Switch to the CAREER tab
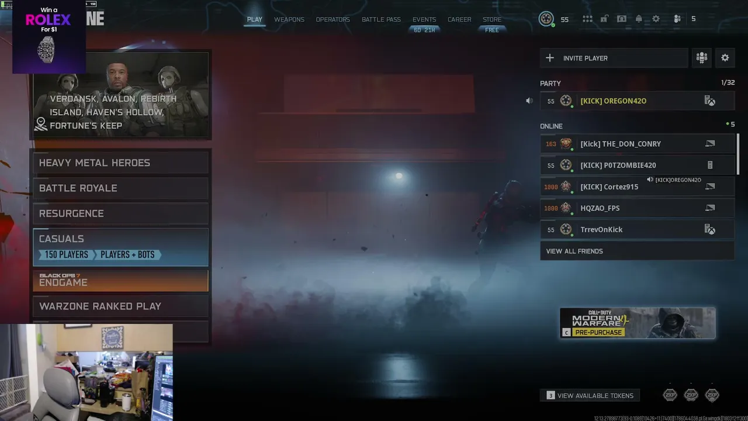This screenshot has width=748, height=421. pyautogui.click(x=459, y=19)
